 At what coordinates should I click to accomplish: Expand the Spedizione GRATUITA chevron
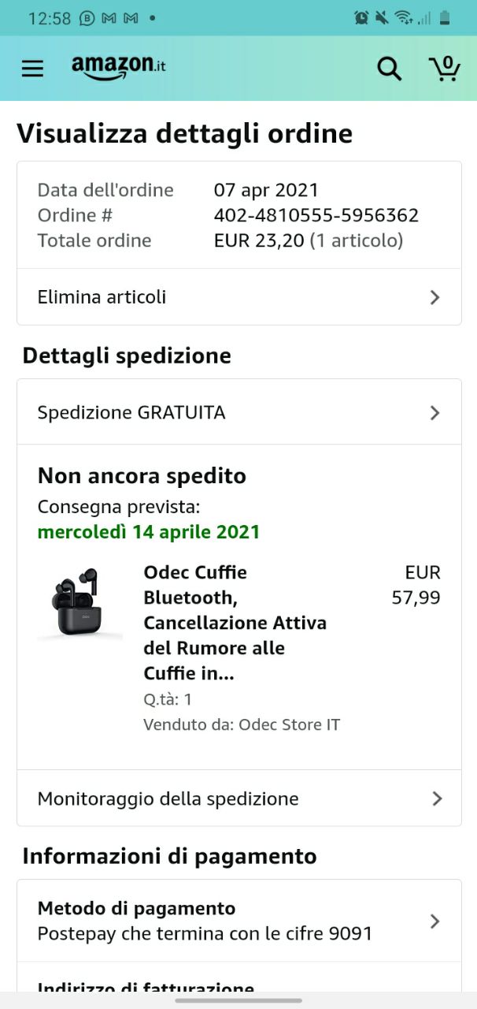(434, 413)
